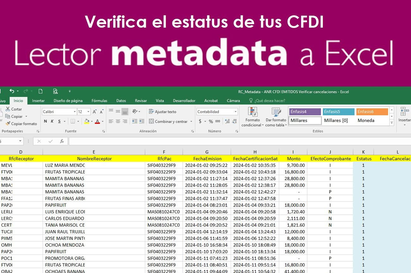Switch to the Revisar tab
Viewport: 411px width, 273px height.
141,101
